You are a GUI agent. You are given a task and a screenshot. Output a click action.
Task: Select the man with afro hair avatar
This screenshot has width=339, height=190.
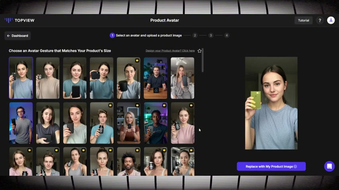(129, 161)
